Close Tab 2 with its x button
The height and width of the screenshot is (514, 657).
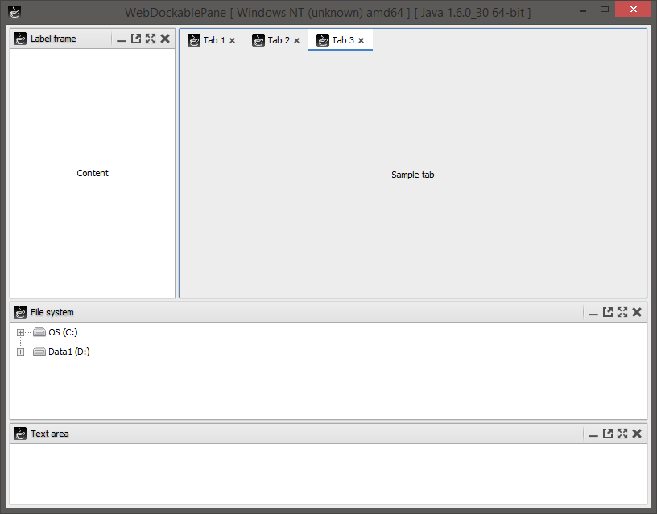click(x=296, y=39)
